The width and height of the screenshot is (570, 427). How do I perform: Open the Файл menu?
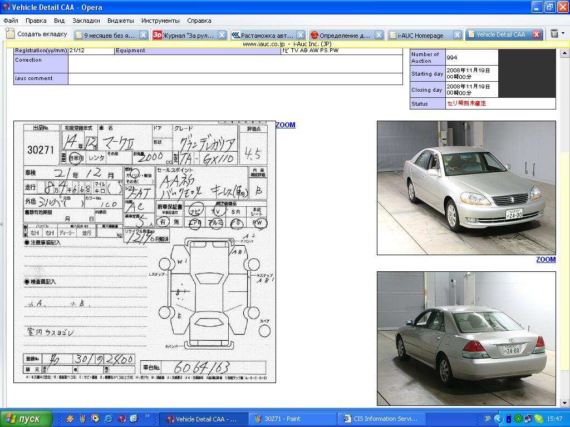point(11,21)
